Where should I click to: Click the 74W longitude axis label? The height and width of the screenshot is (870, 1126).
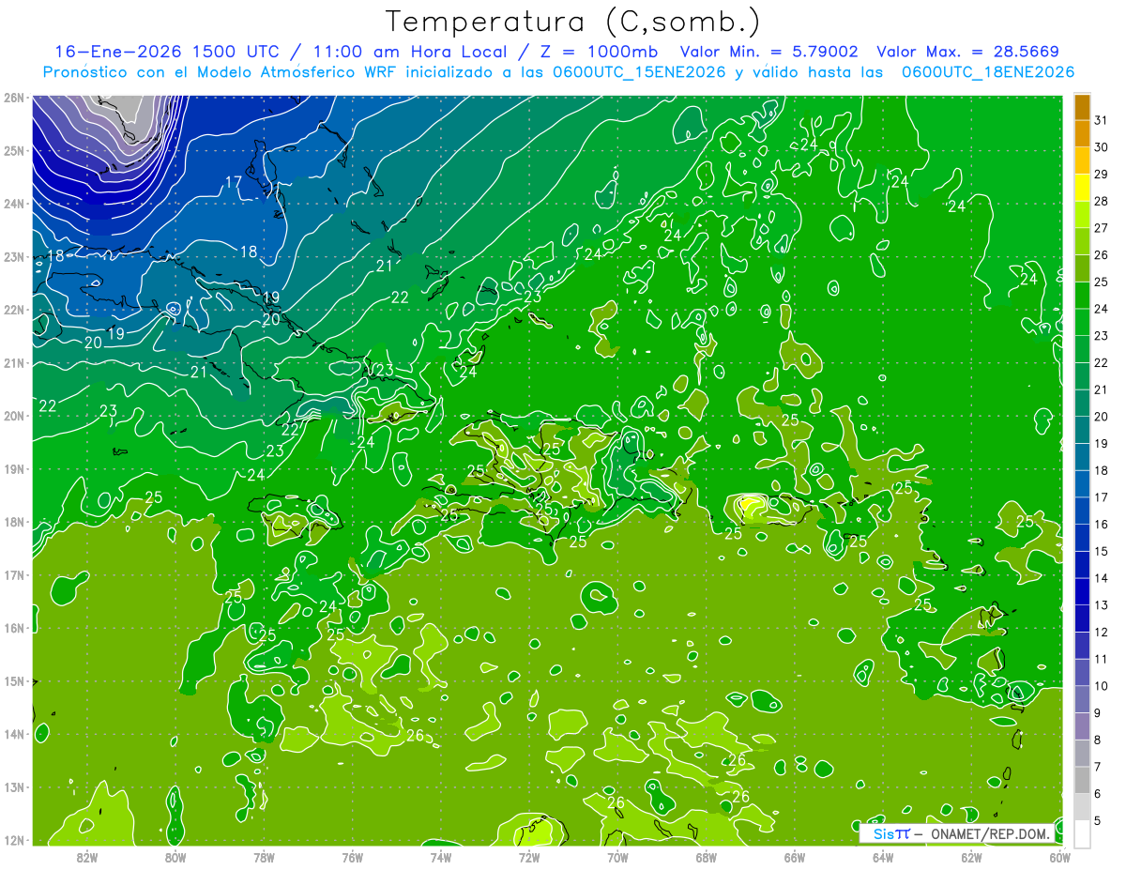click(441, 857)
